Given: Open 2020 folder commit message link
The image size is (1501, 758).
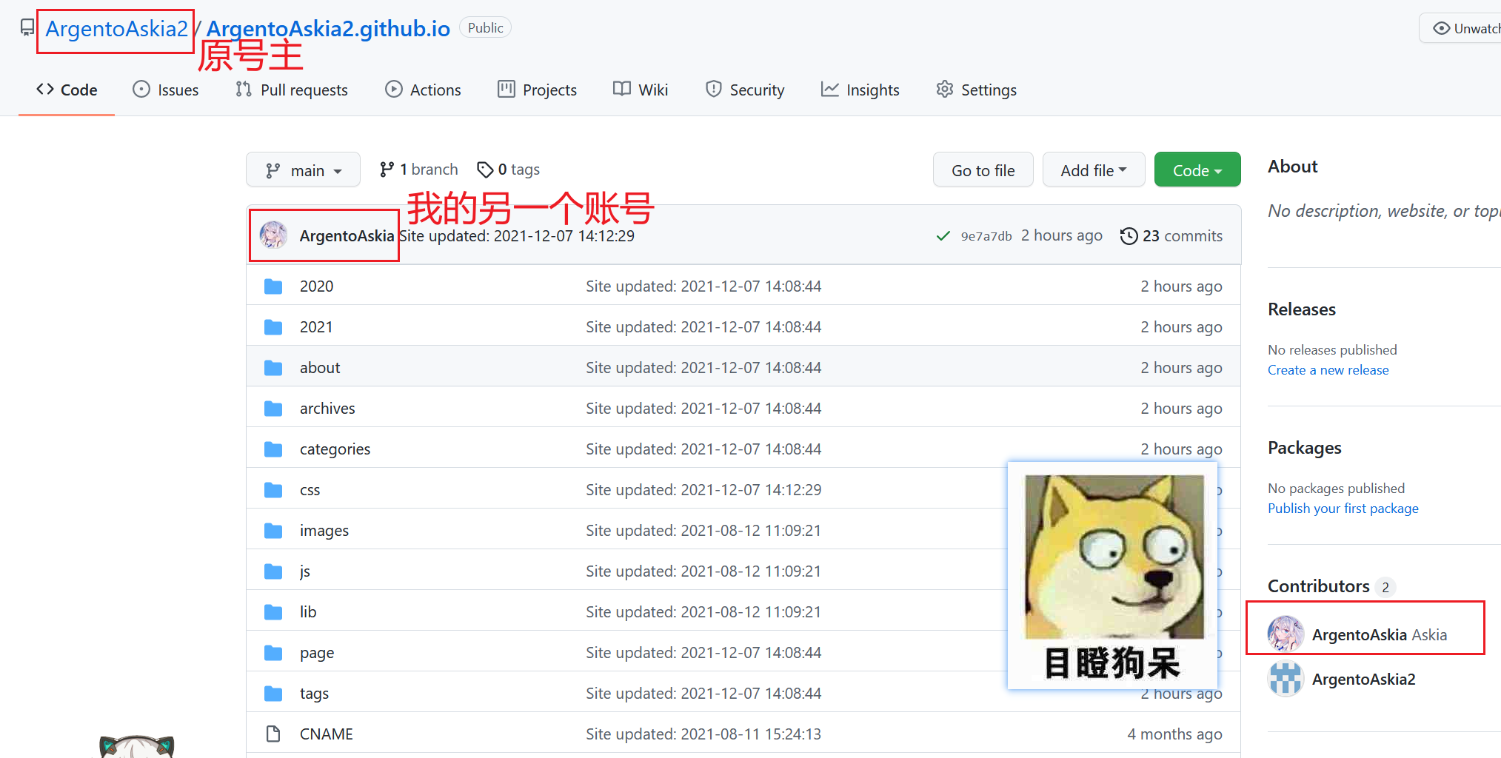Looking at the screenshot, I should coord(703,286).
